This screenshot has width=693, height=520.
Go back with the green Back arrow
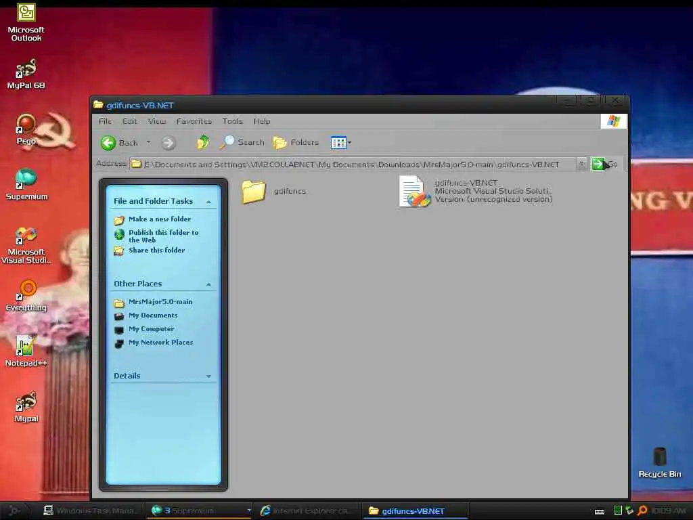click(119, 143)
